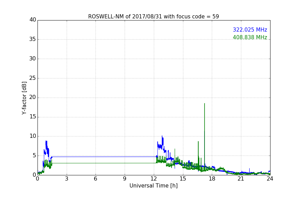Click x-axis tick label '24'
Image resolution: width=300 pixels, height=200 pixels.
270,179
